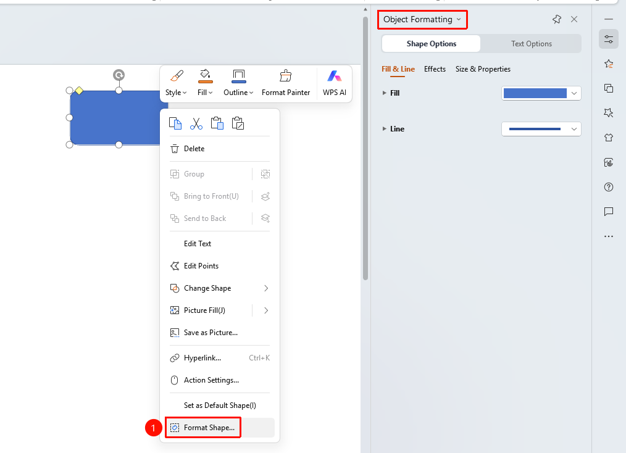The width and height of the screenshot is (626, 453).
Task: Click the blue Line style preview swatch
Action: coord(535,129)
